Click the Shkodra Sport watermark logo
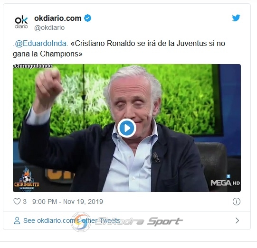Screen dimensions: 257x248 (x=127, y=221)
